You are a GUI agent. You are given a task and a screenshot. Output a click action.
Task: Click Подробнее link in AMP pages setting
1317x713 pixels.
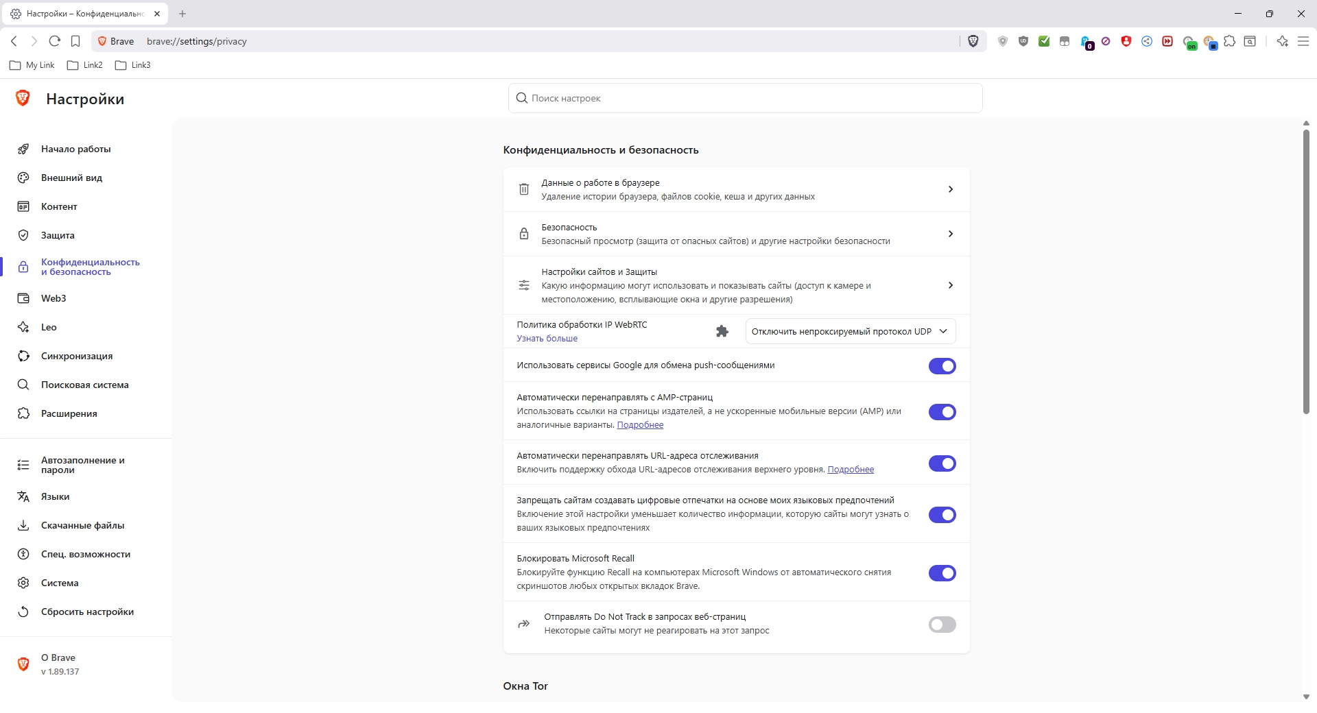point(640,425)
